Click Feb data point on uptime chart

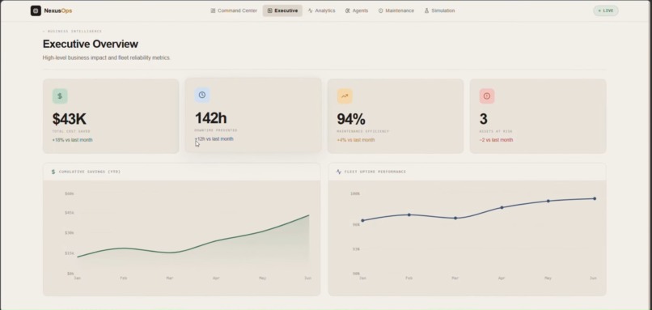point(409,214)
